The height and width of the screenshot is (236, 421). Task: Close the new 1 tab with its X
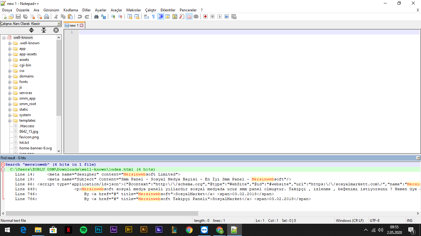point(82,26)
